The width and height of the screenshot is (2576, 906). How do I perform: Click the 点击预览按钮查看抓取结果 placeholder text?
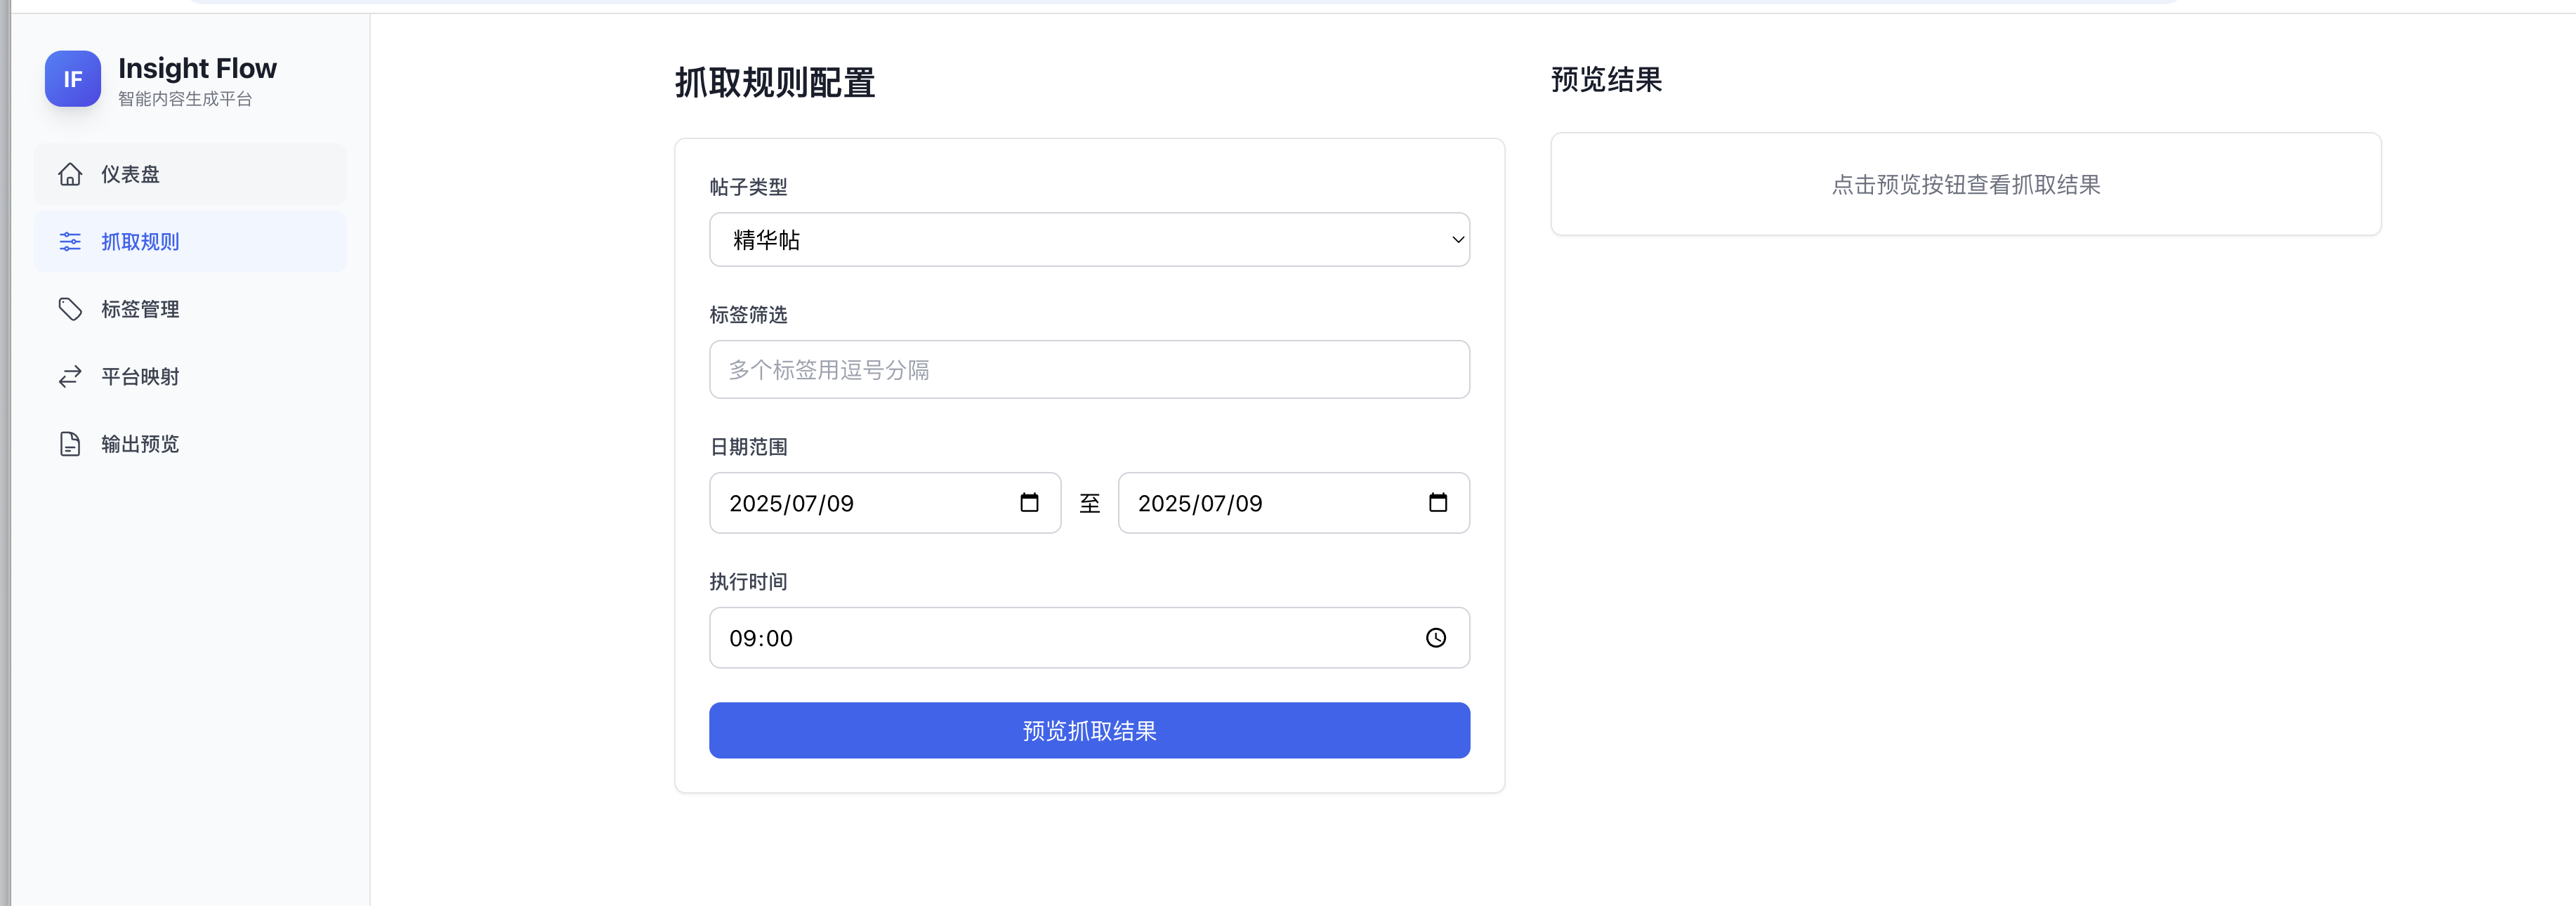[x=1965, y=185]
